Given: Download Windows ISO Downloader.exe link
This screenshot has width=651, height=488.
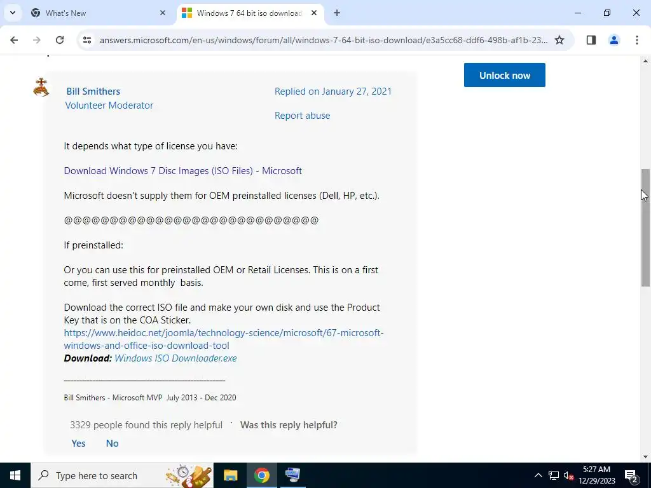Looking at the screenshot, I should pos(175,358).
